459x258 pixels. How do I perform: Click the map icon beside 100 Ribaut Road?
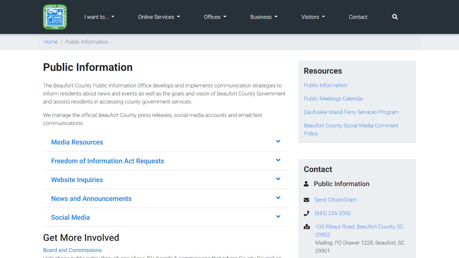point(307,227)
